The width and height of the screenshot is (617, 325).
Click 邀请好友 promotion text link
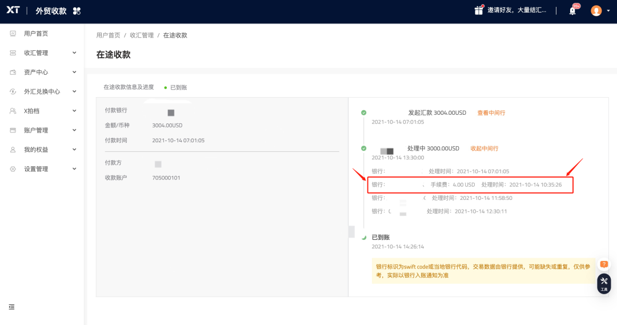pos(516,10)
